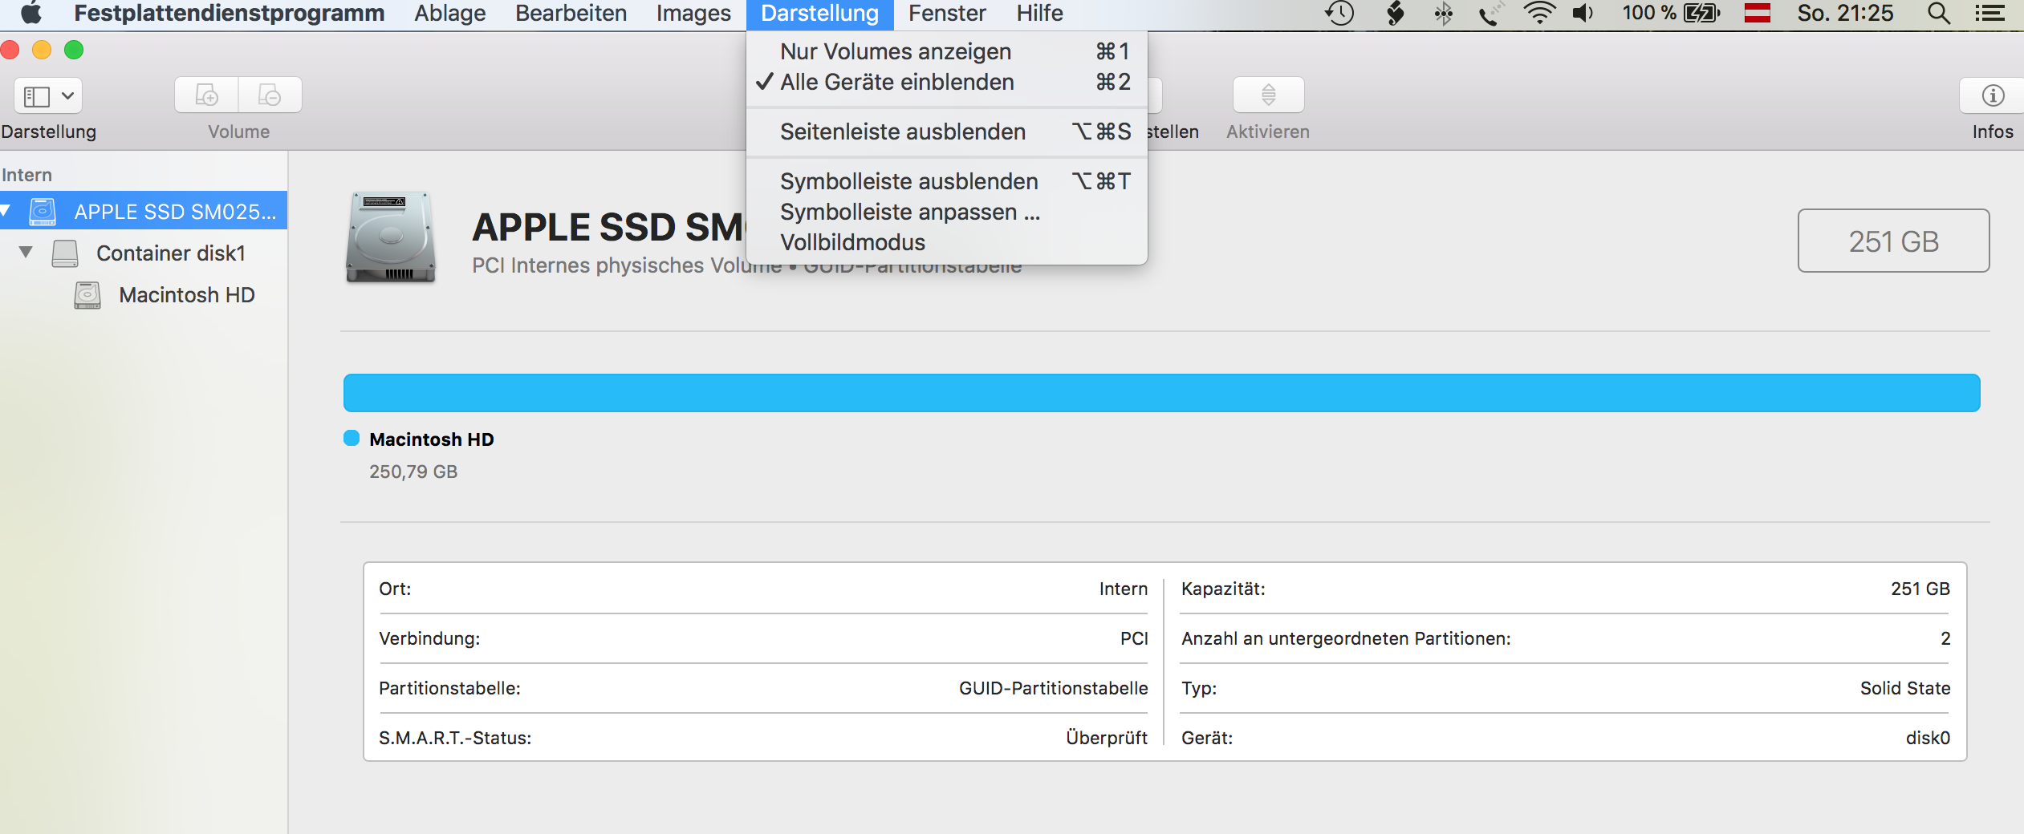Open Spotlight search magnifier
This screenshot has width=2024, height=834.
pyautogui.click(x=1939, y=14)
